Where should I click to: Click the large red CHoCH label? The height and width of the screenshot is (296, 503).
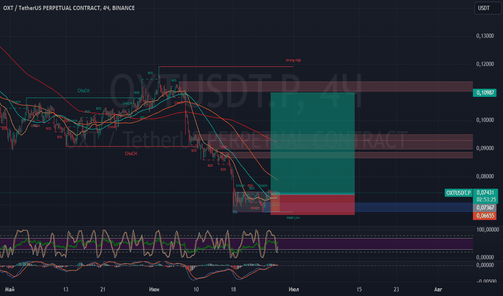131,153
